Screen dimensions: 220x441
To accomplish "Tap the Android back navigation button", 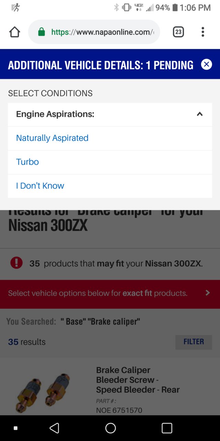I will tap(54, 428).
